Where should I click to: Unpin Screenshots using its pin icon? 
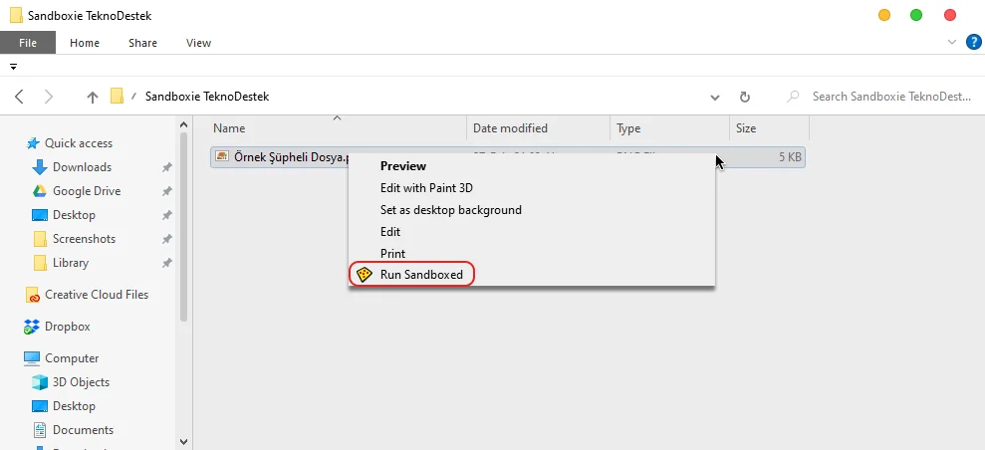click(166, 239)
